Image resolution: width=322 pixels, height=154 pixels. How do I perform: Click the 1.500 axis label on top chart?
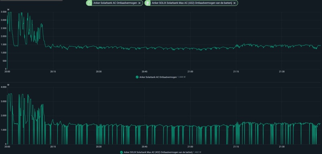click(x=4, y=45)
